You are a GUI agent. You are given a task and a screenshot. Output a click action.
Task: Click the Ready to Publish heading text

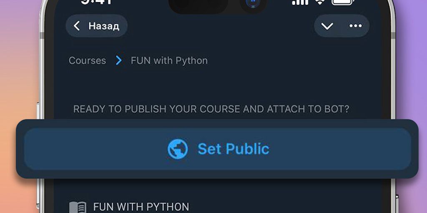[x=211, y=109]
